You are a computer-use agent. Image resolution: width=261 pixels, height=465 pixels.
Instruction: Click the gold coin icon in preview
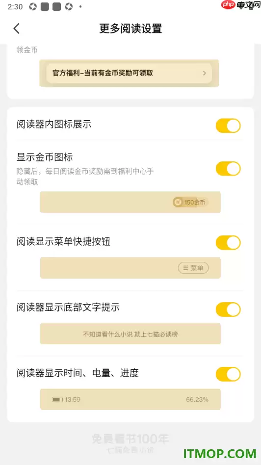tap(178, 202)
